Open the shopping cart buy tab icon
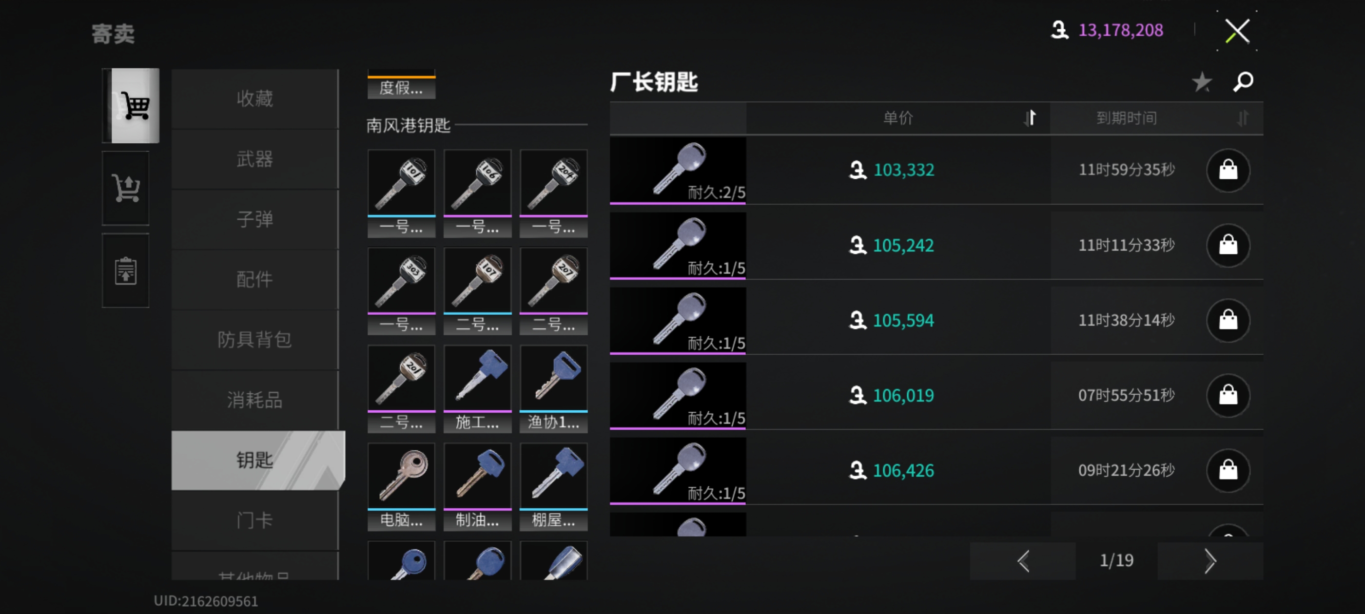The image size is (1365, 614). click(131, 105)
